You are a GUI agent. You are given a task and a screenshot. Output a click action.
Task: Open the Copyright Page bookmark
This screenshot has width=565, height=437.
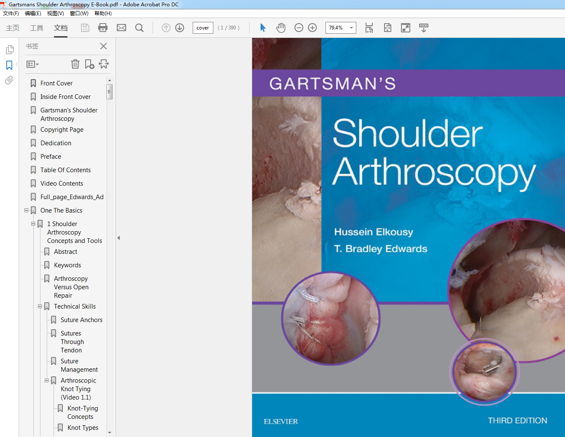tap(62, 130)
